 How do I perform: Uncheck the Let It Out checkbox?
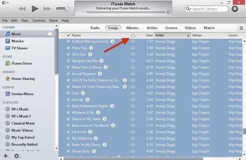[x=68, y=132]
